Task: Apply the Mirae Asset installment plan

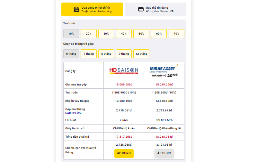Action: tap(164, 153)
